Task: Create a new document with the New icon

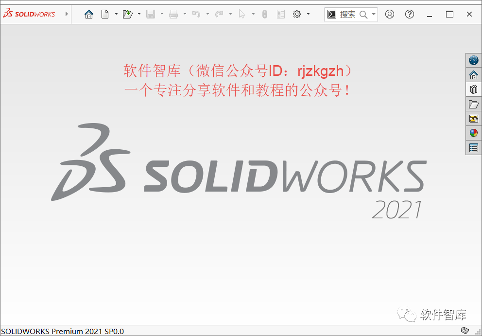Action: pyautogui.click(x=105, y=14)
